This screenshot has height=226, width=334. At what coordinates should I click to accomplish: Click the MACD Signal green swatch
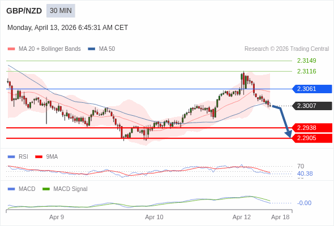click(46, 189)
